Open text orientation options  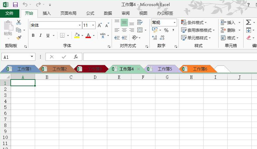(135, 38)
